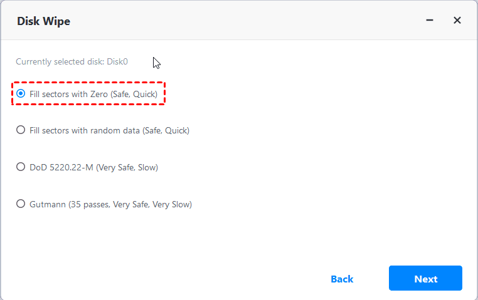Viewport: 478px width, 300px height.
Task: Click the "(Safe, Quick)" text of the random data option
Action: 166,130
